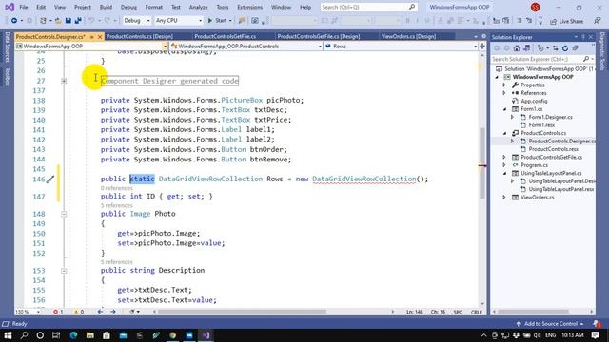The image size is (609, 342).
Task: Click the Solution Explorer horizontal scrollbar
Action: click(533, 312)
